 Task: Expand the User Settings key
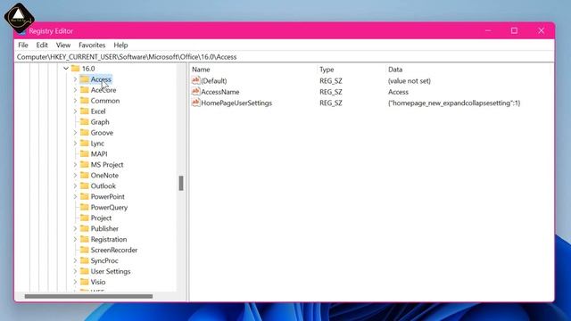coord(75,271)
